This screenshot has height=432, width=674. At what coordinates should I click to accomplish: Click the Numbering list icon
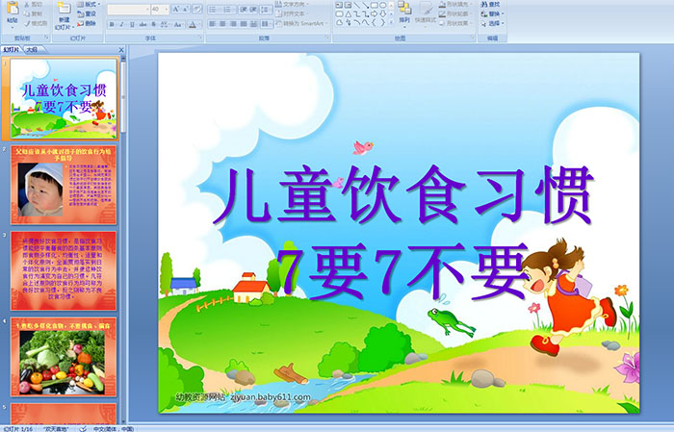pos(229,9)
